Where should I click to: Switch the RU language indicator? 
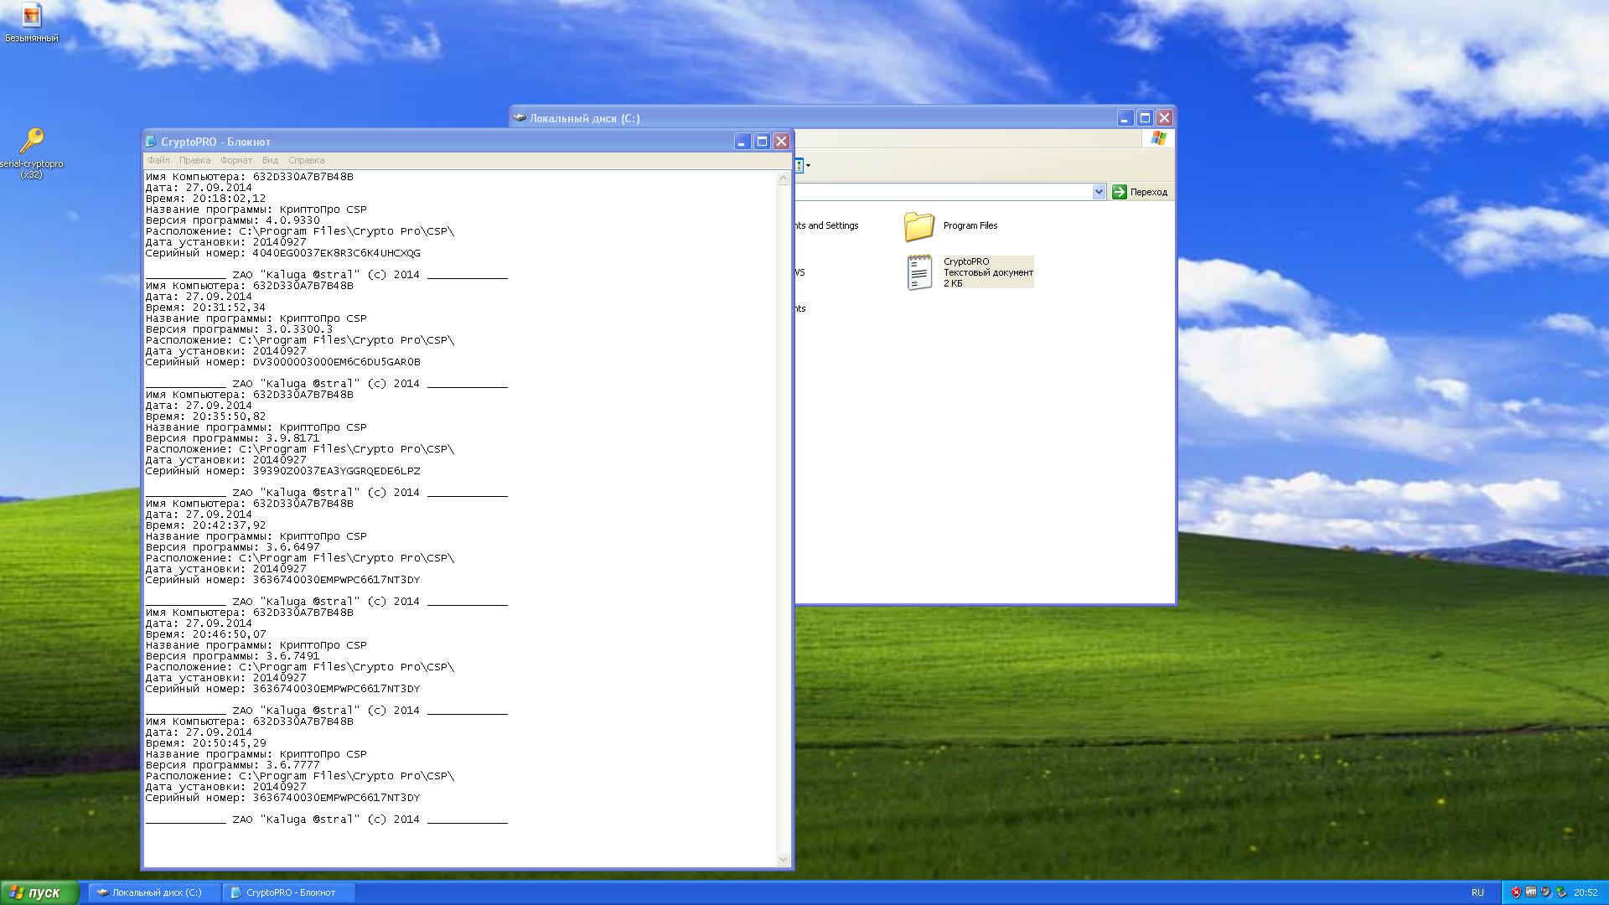click(x=1477, y=892)
